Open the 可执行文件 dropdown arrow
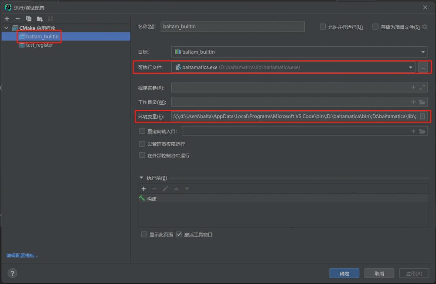The width and height of the screenshot is (436, 284). [x=410, y=68]
